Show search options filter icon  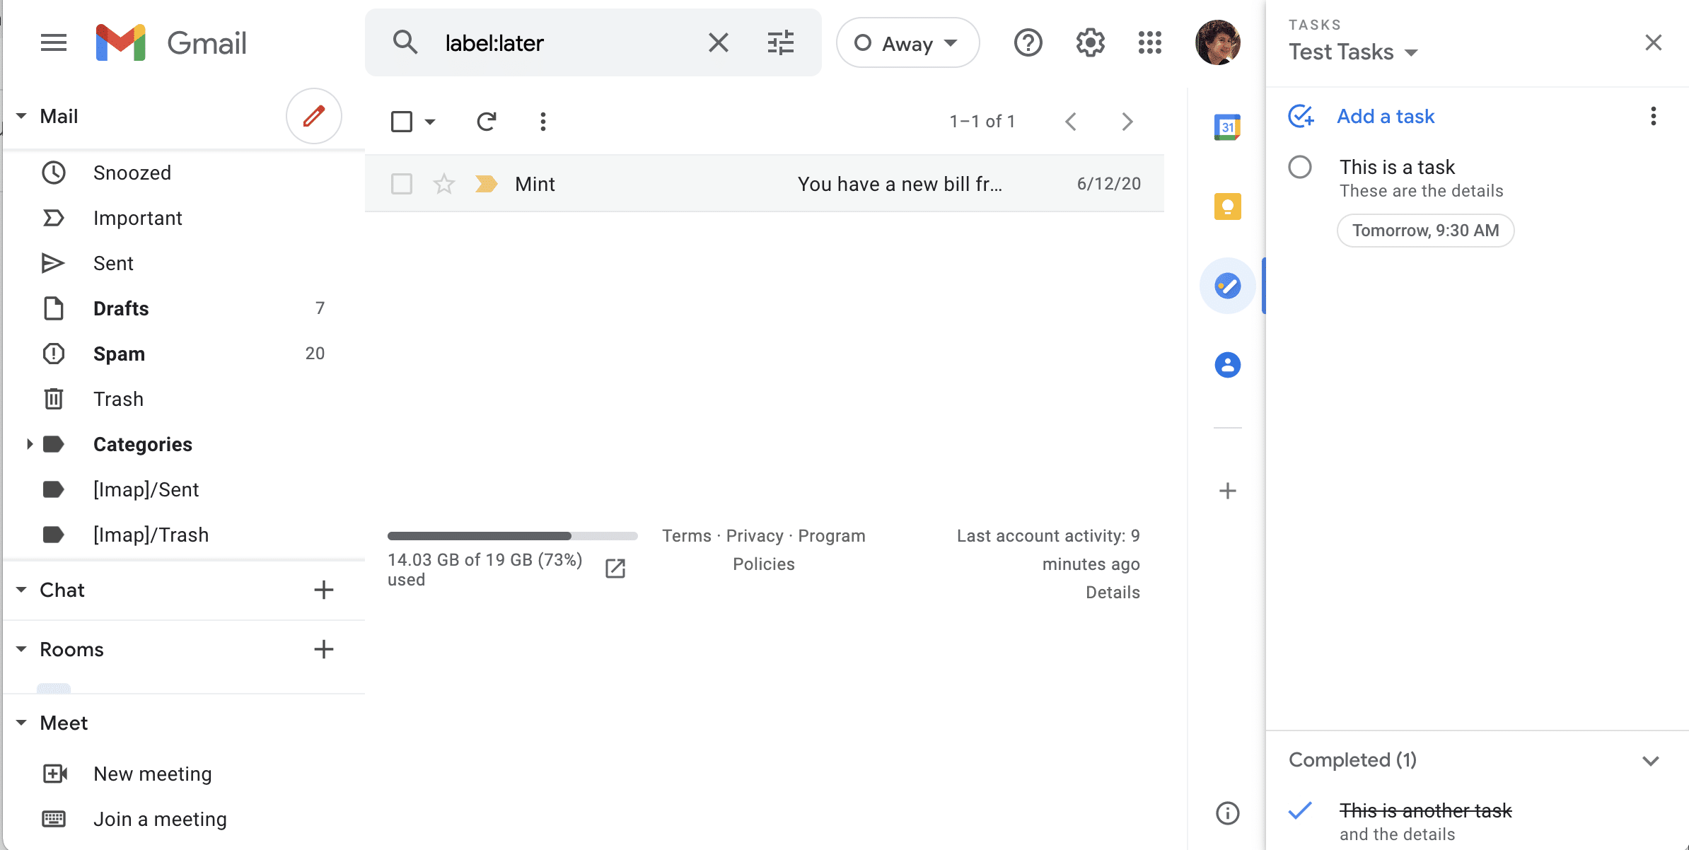pyautogui.click(x=781, y=43)
